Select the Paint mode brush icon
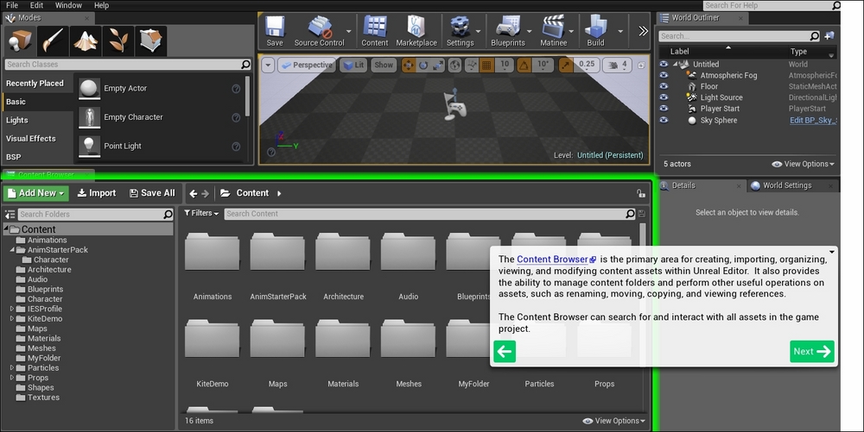The height and width of the screenshot is (432, 864). click(x=53, y=41)
